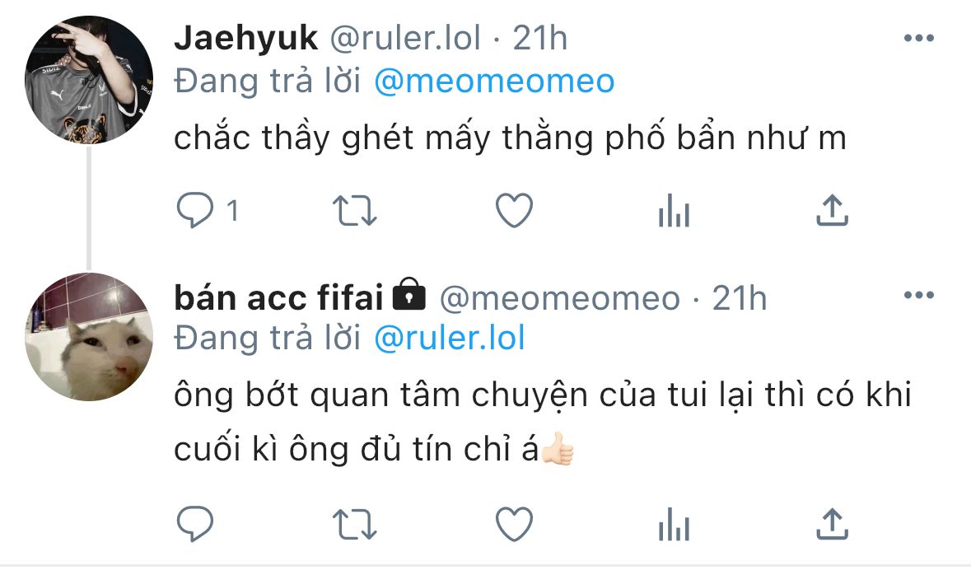The height and width of the screenshot is (575, 971).
Task: Retweet the bán acc fifai tweet
Action: 354,524
